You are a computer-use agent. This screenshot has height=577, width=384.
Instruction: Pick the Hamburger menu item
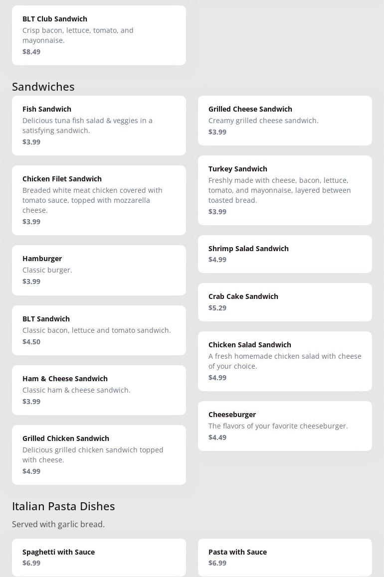99,270
